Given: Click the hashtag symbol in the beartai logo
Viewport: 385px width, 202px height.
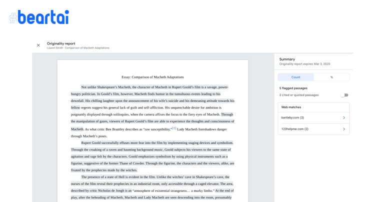Looking at the screenshot, I should pos(15,18).
